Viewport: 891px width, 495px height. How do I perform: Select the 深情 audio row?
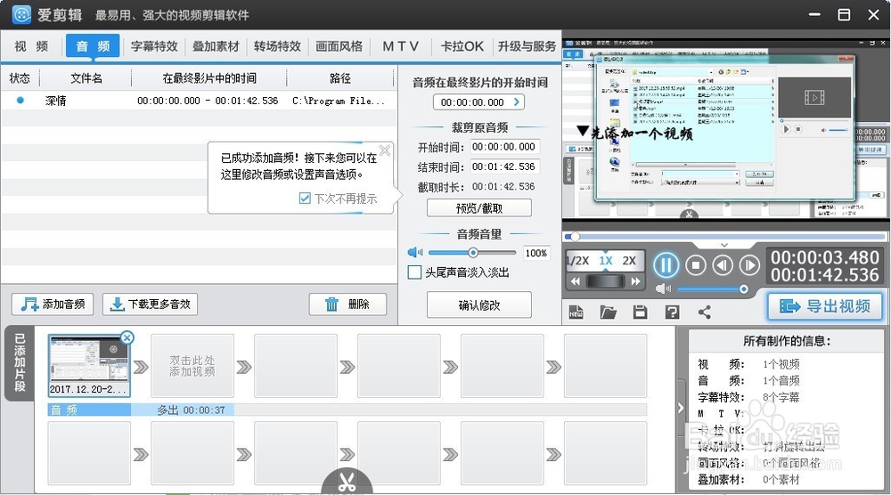coord(199,101)
